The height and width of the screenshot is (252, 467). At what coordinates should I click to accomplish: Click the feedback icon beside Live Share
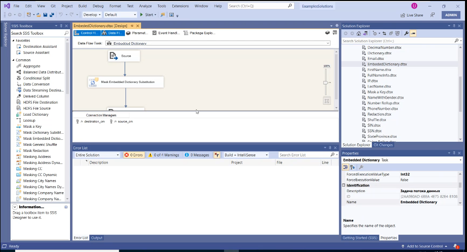(x=432, y=15)
